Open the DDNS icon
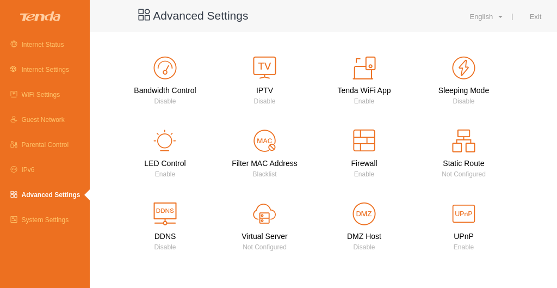The height and width of the screenshot is (288, 557). 165,214
